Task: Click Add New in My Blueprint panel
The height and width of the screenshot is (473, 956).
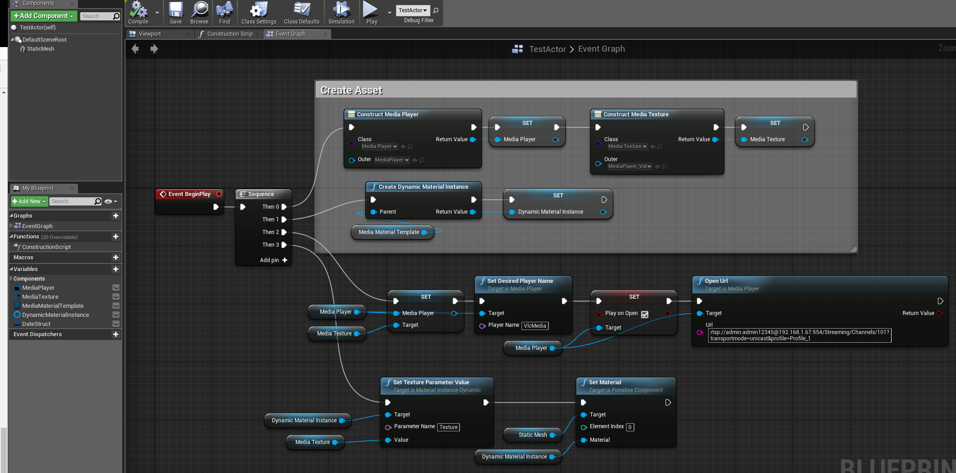Action: 28,201
